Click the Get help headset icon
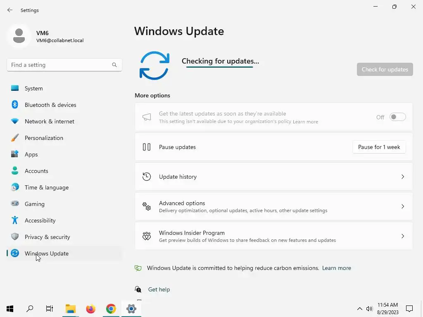Image resolution: width=423 pixels, height=317 pixels. [138, 289]
